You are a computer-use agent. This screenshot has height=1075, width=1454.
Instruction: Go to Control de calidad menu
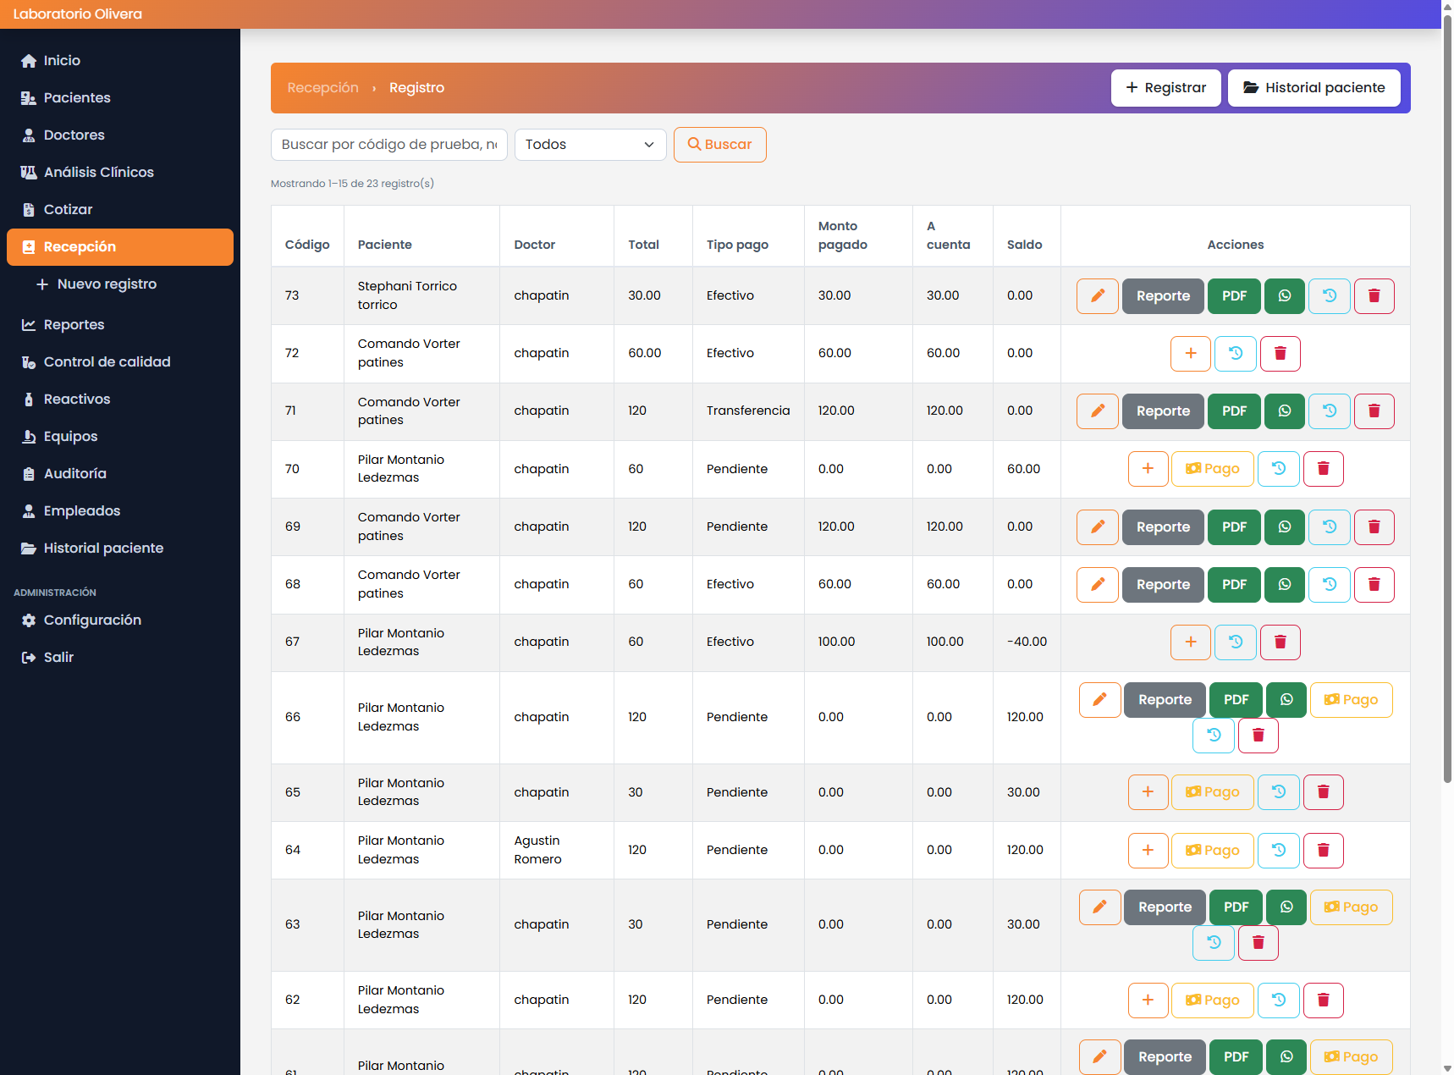point(107,362)
